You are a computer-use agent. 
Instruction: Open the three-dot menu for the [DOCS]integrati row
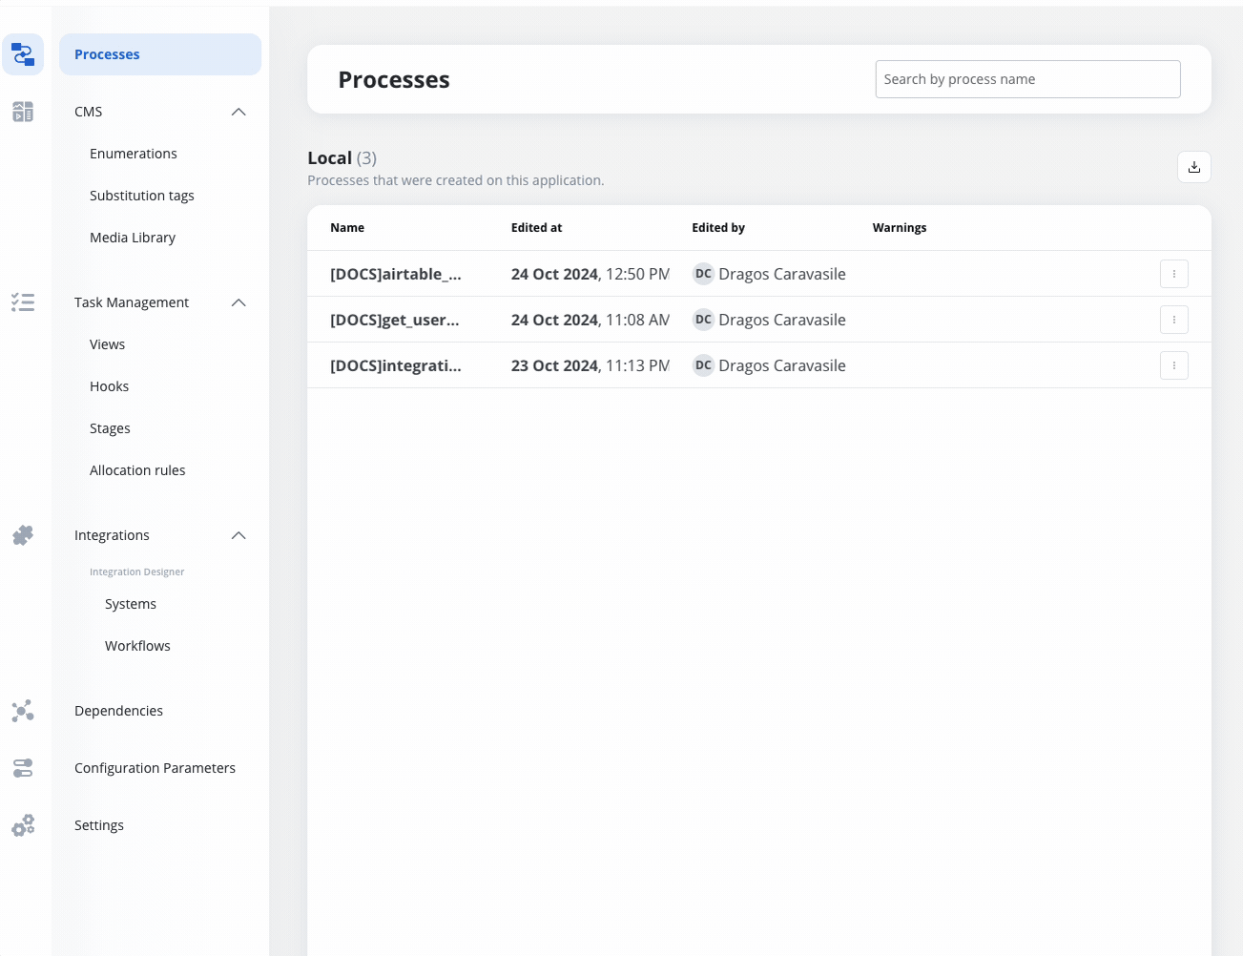click(1174, 365)
